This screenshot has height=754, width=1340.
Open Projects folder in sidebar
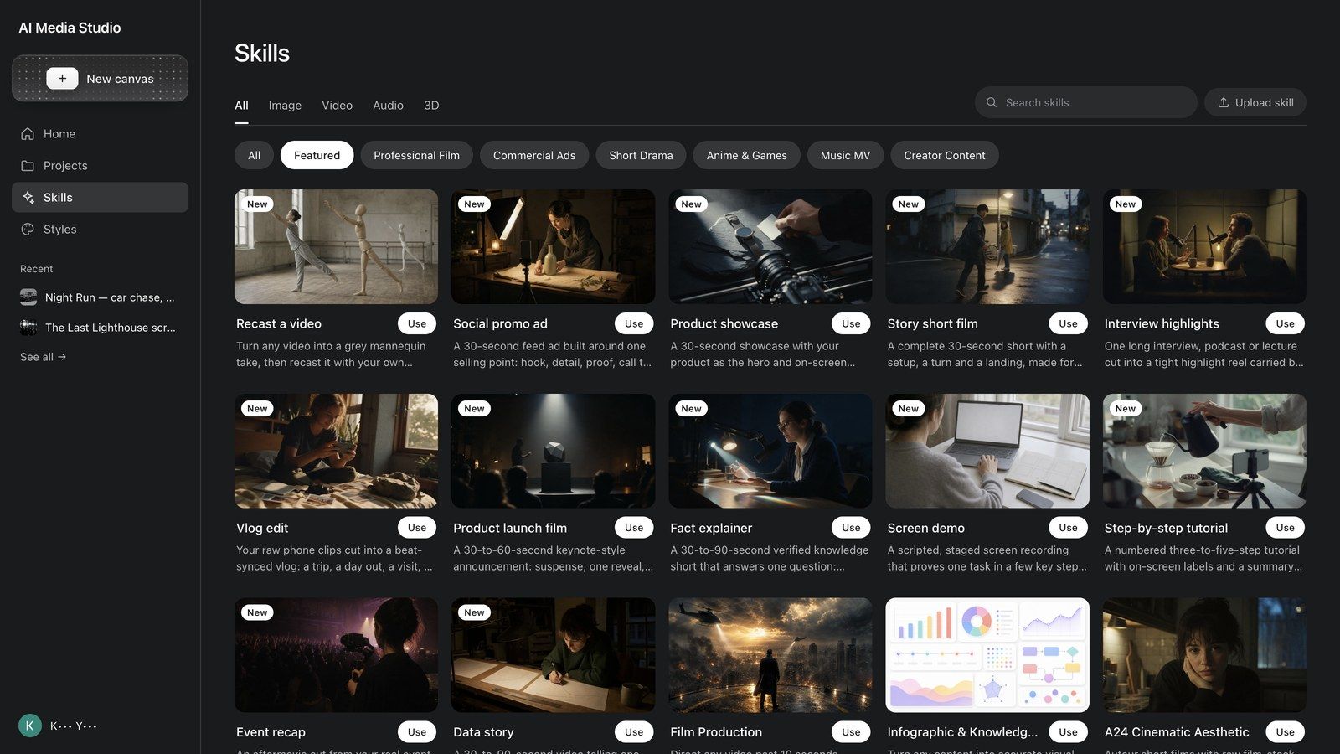(x=100, y=166)
